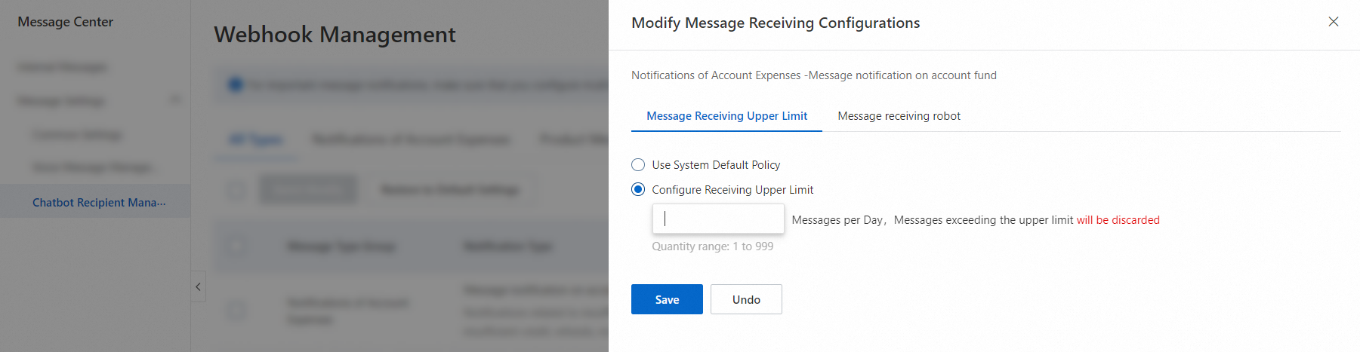Close the Modify Message Receiving Configurations panel
The image size is (1360, 352).
pyautogui.click(x=1334, y=22)
